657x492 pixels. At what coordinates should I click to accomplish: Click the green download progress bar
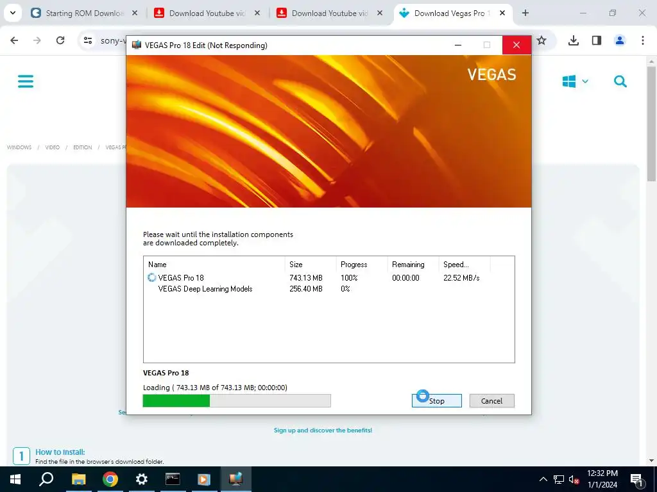pos(237,400)
